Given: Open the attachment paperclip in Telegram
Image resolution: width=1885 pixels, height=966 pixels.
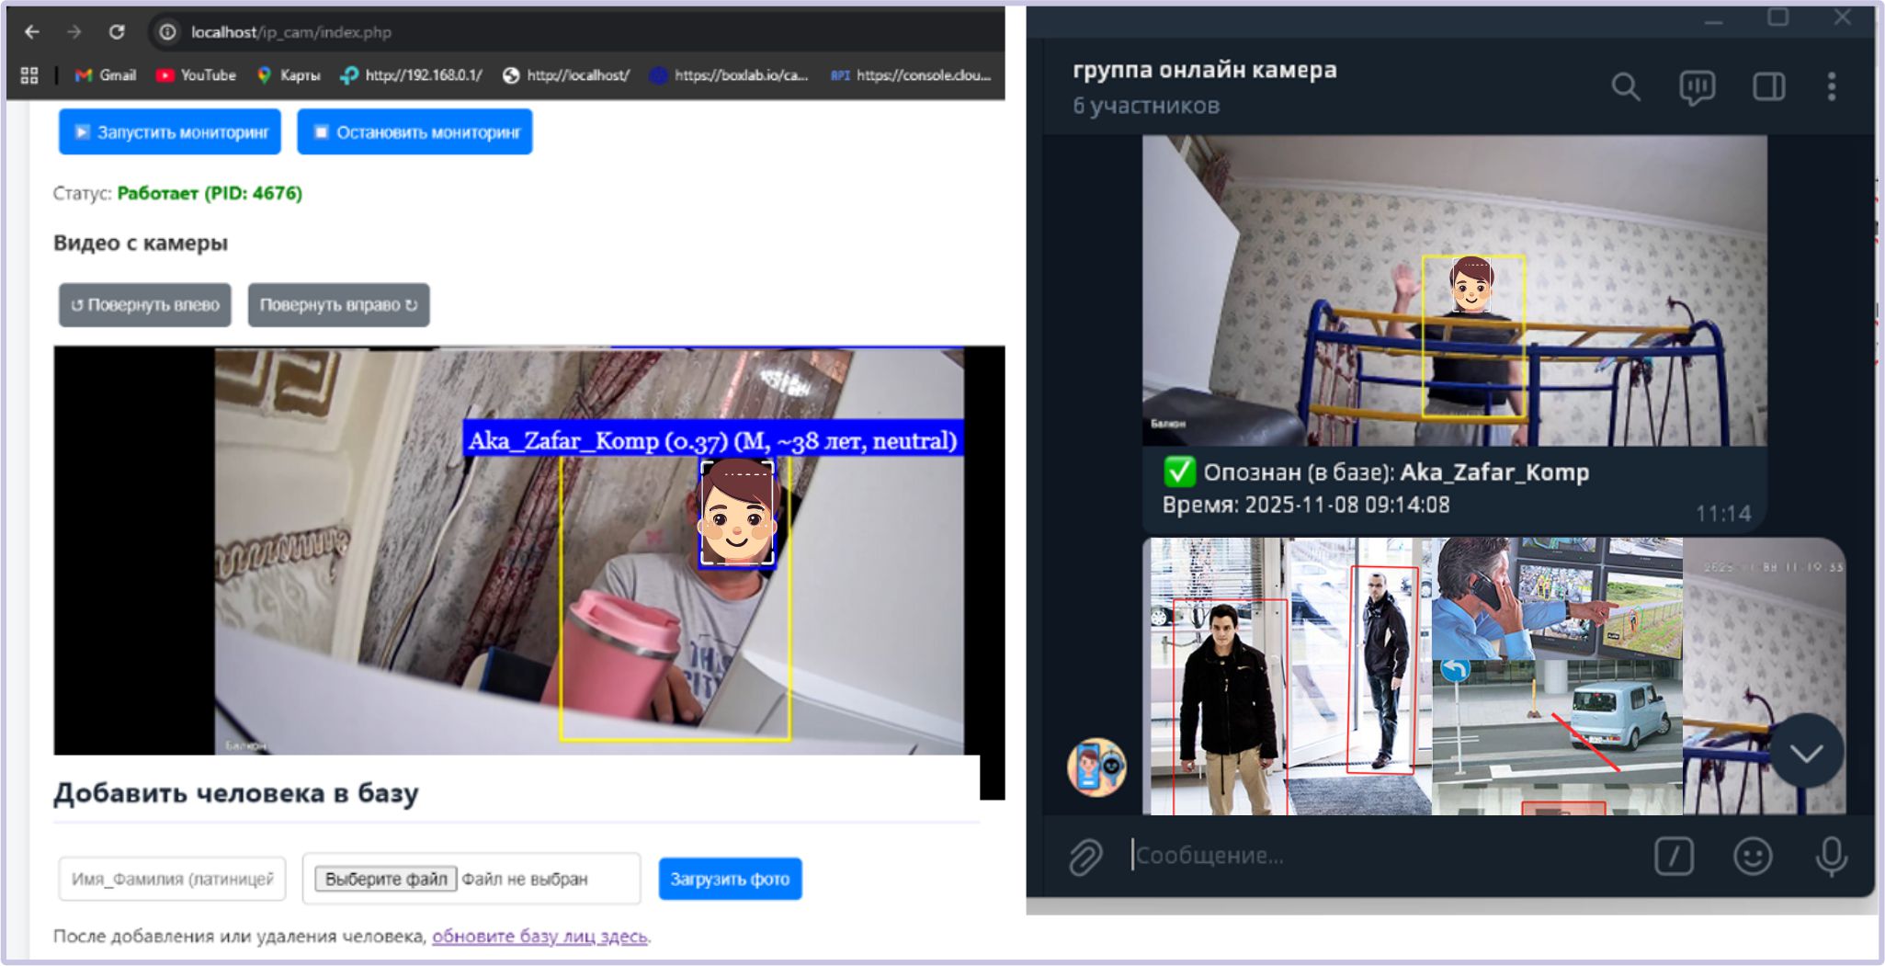Looking at the screenshot, I should pos(1087,855).
